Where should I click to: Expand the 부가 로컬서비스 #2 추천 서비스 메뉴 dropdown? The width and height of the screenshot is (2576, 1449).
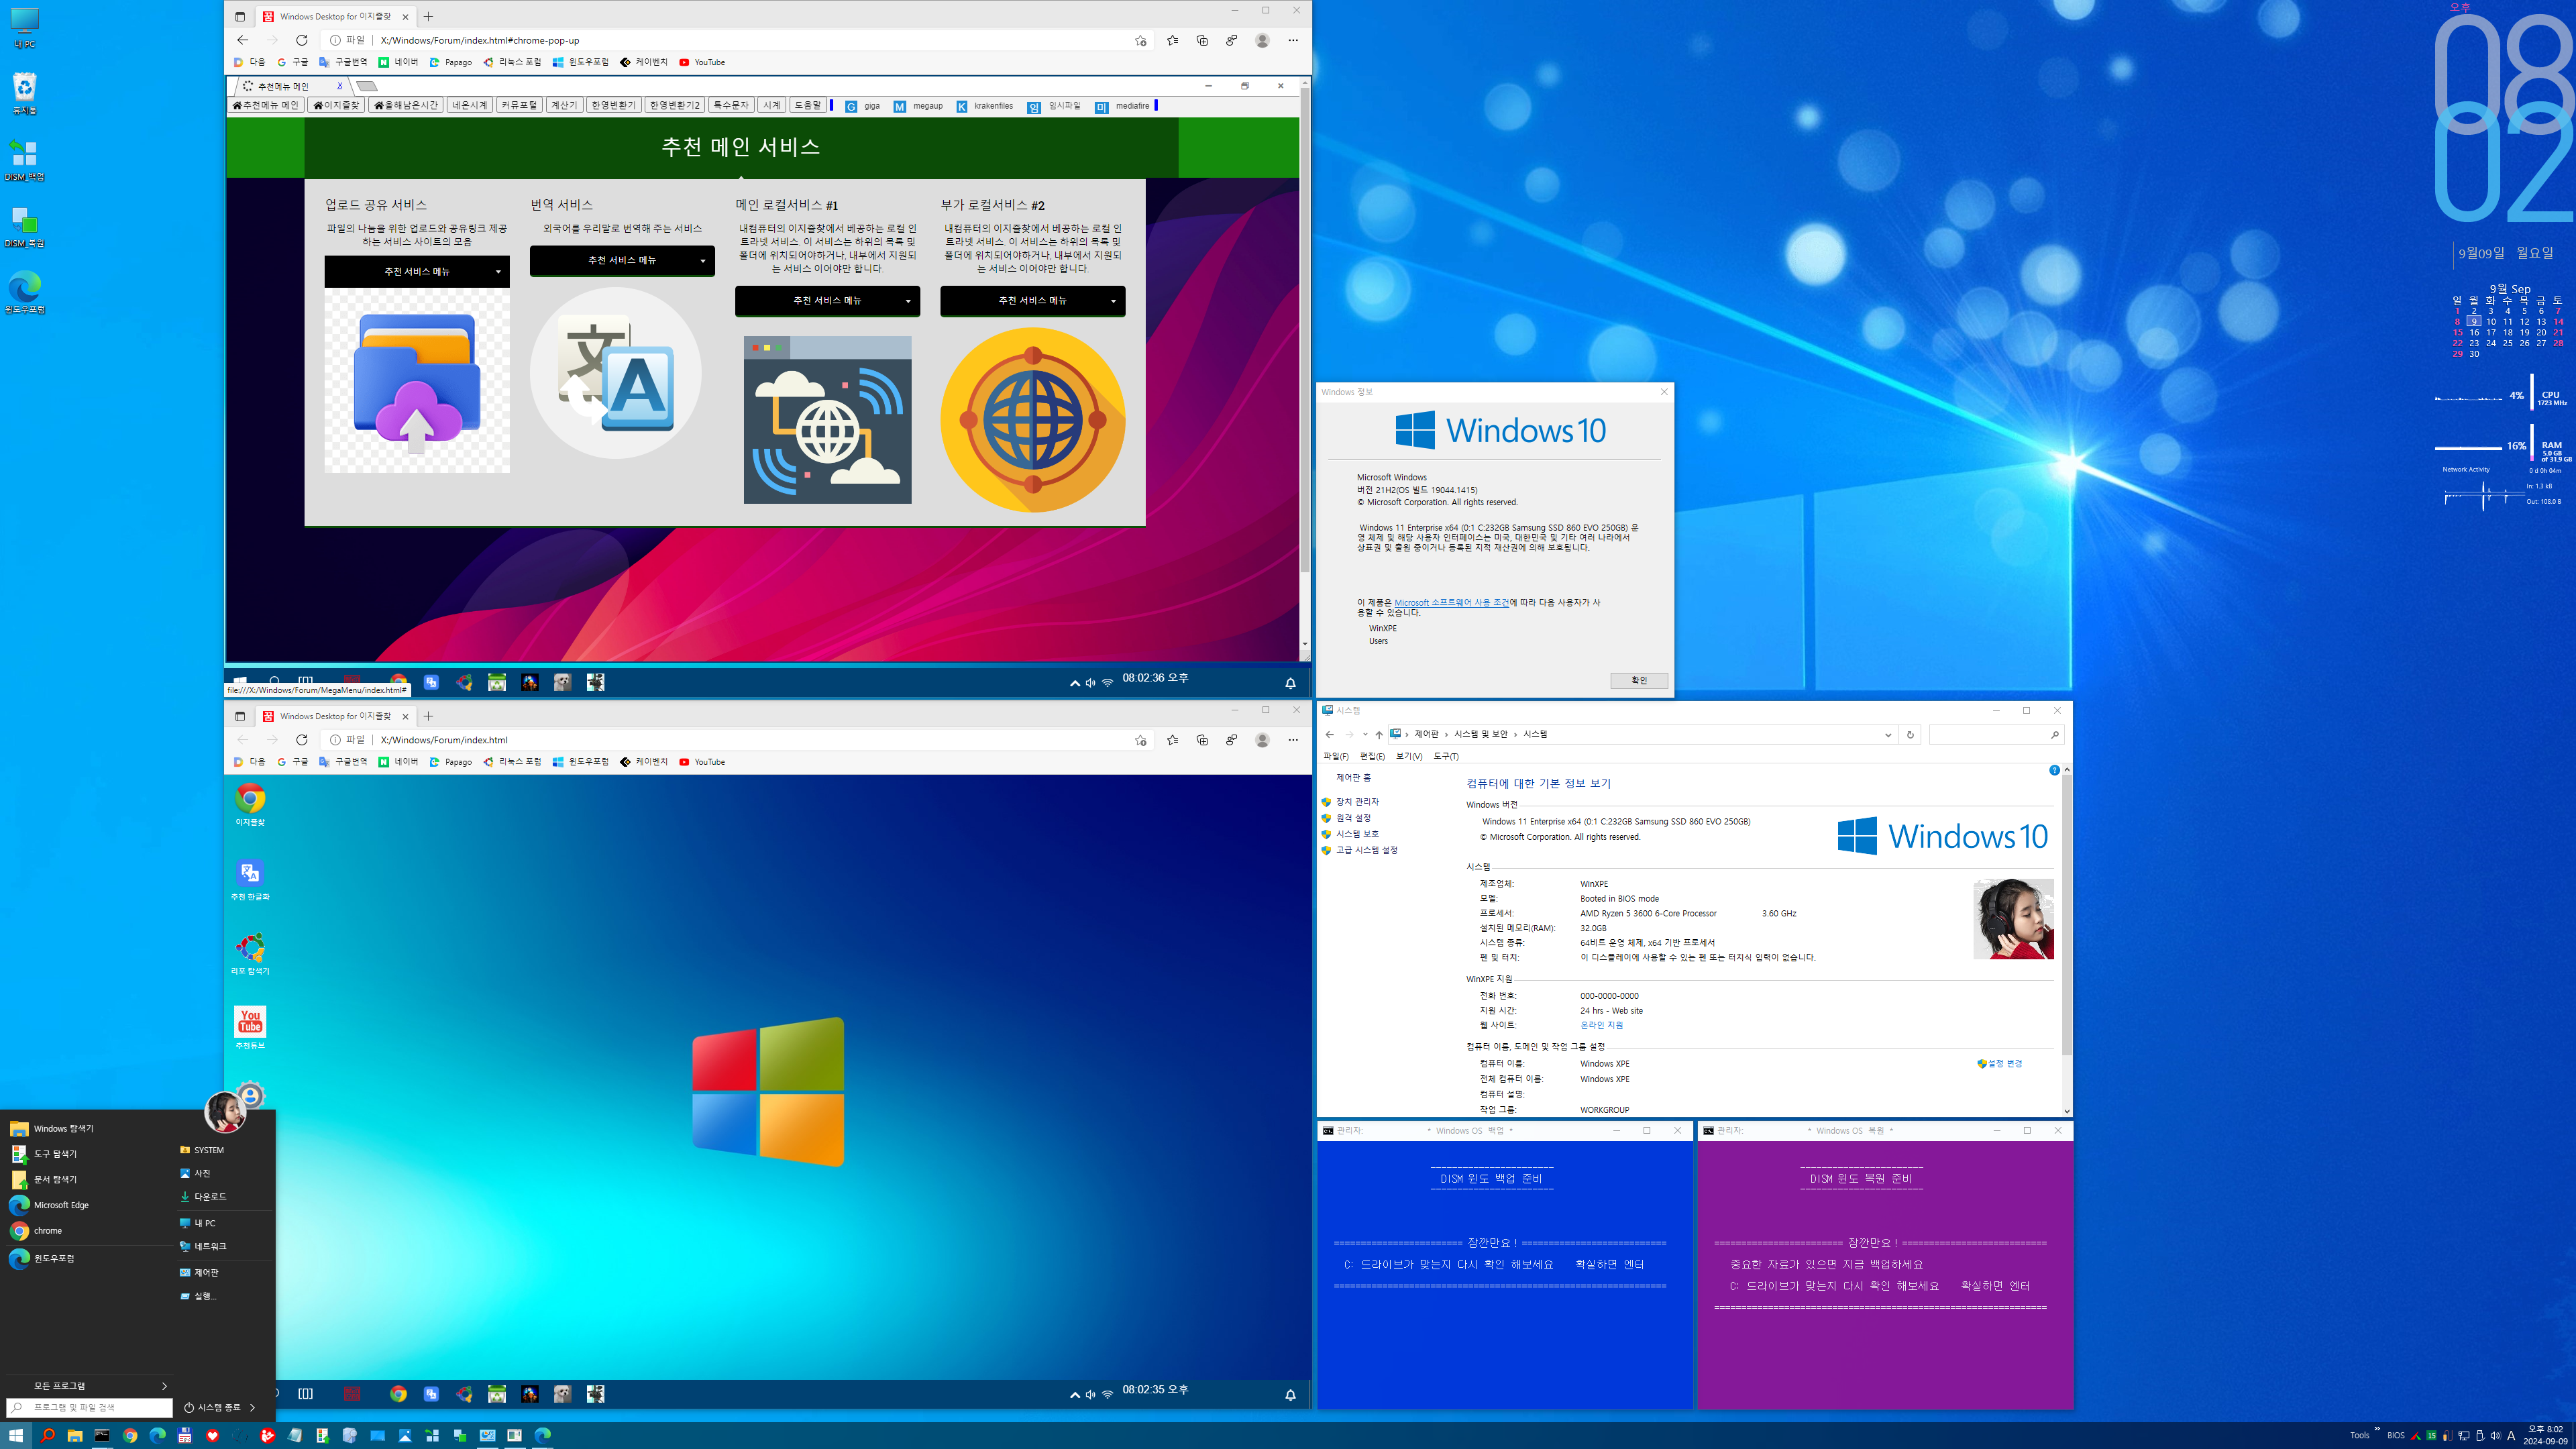click(1033, 300)
